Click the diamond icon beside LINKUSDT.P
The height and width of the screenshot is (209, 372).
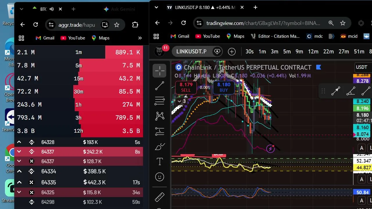(x=217, y=52)
